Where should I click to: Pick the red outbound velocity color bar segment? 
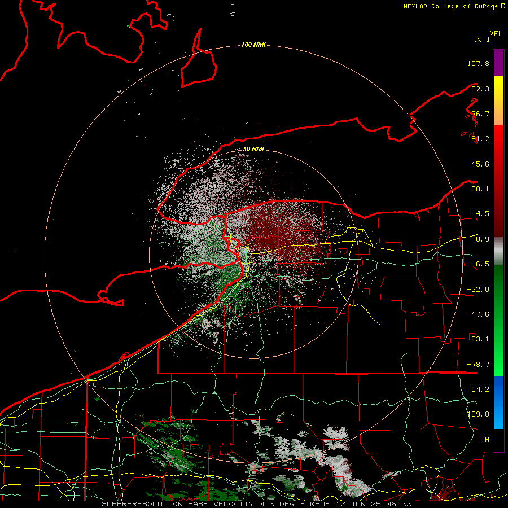pos(498,181)
